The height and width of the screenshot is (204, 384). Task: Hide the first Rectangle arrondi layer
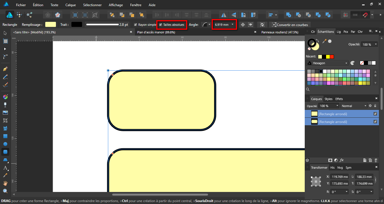click(x=375, y=114)
